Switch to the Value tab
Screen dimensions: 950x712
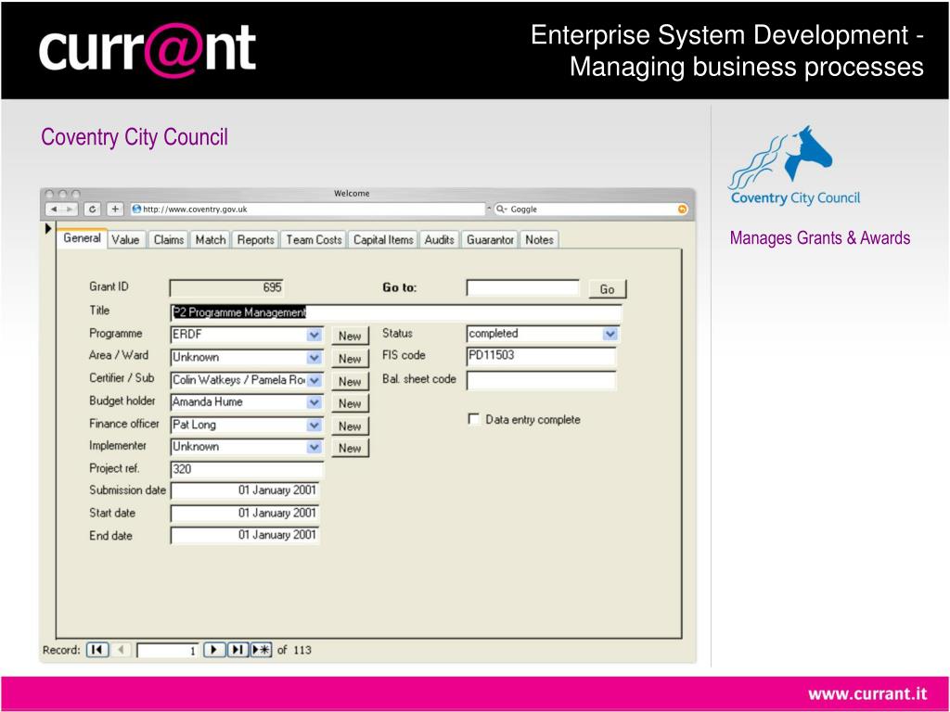point(125,240)
